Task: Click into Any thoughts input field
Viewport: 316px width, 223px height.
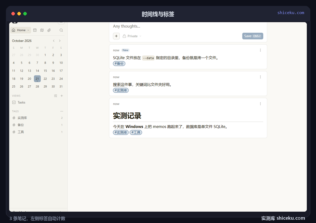Action: coord(188,26)
